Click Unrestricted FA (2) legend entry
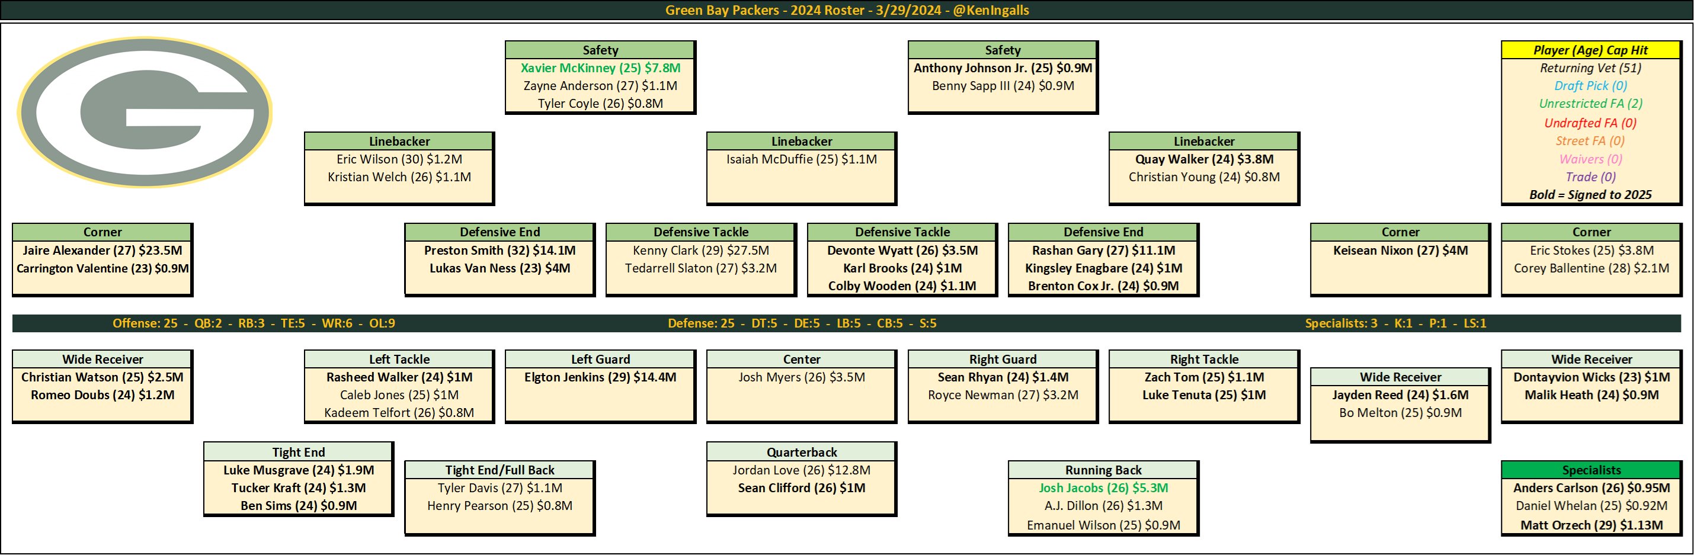This screenshot has height=555, width=1694. point(1591,103)
